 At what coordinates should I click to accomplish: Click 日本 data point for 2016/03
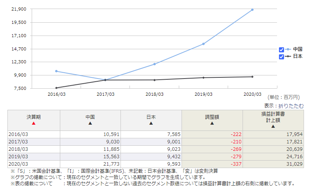pyautogui.click(x=56, y=88)
